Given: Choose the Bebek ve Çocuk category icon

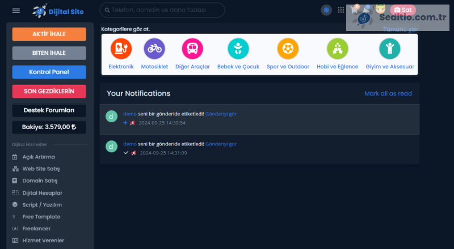Looking at the screenshot, I should (238, 49).
